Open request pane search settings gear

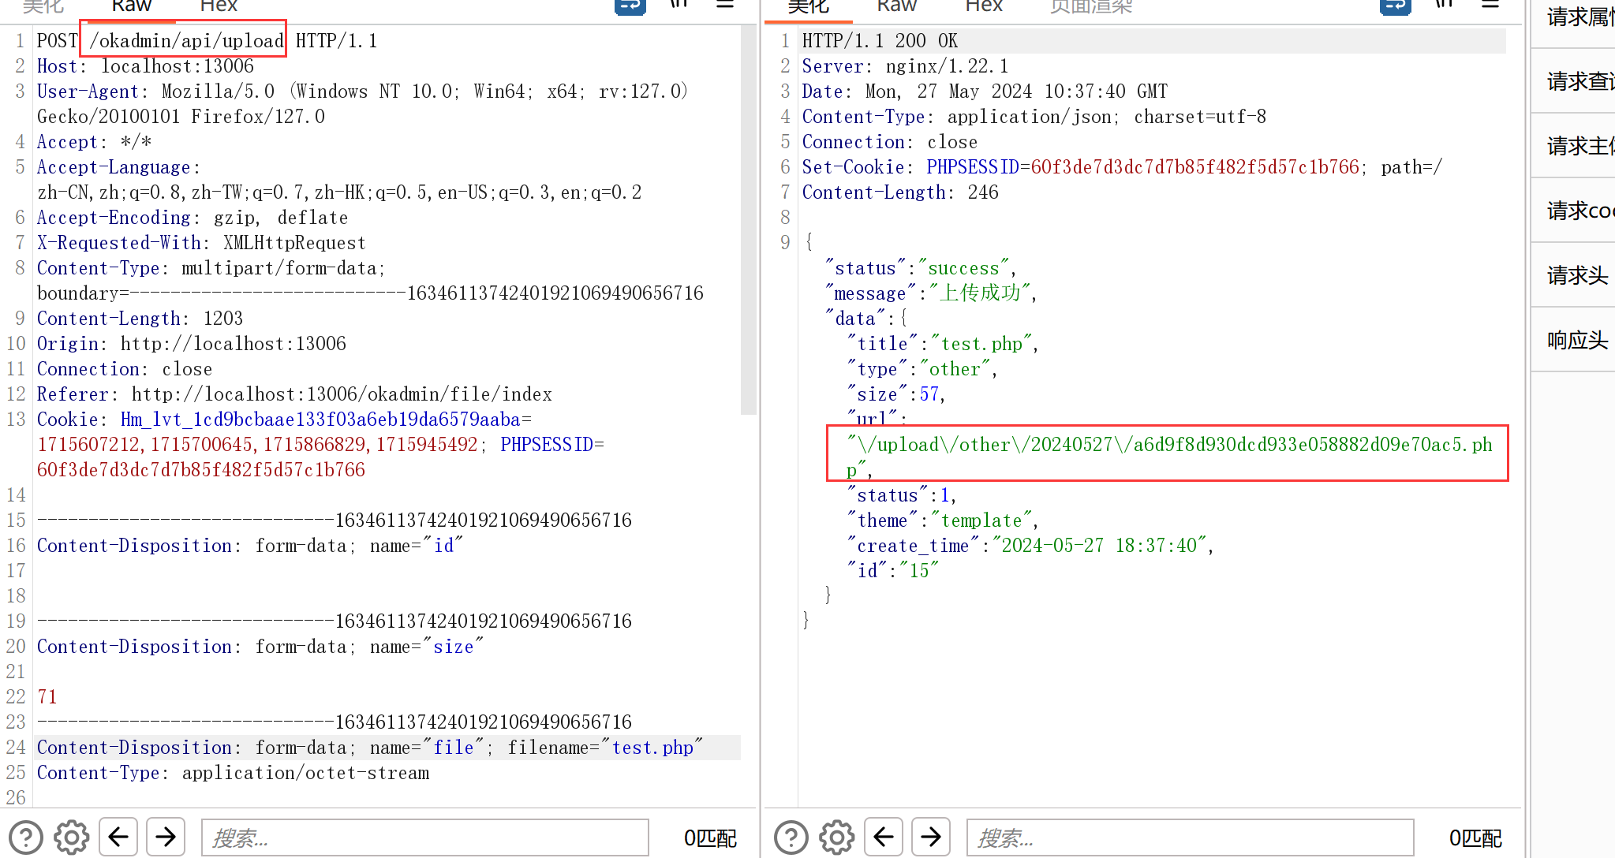pyautogui.click(x=72, y=837)
